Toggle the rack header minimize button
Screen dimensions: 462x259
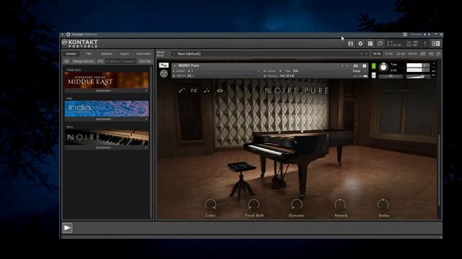[438, 54]
